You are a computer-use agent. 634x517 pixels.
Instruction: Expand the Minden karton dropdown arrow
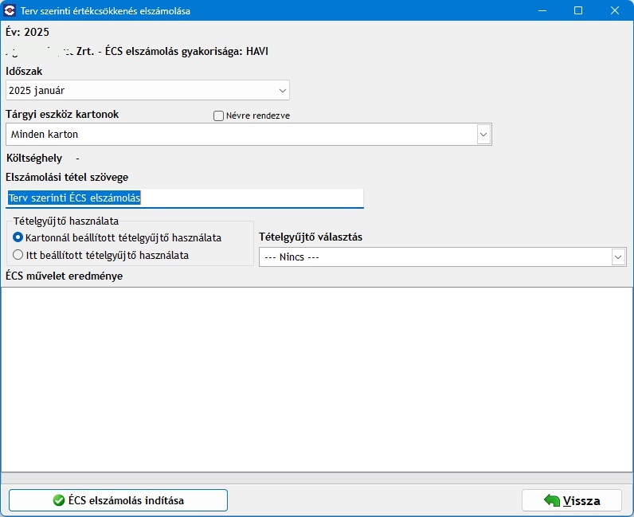483,135
